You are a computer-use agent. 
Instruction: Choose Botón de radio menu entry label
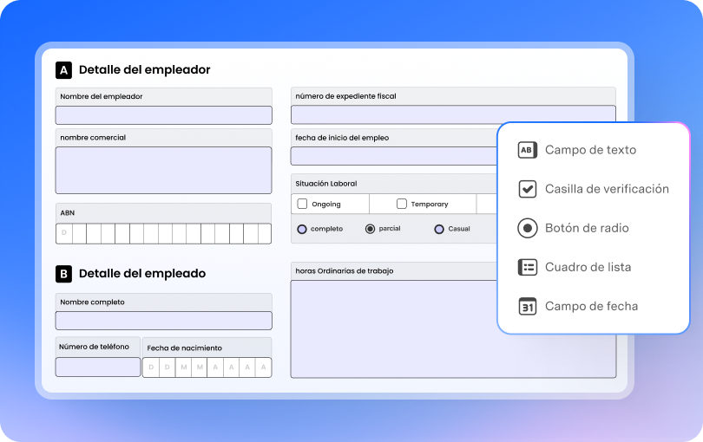[x=587, y=228]
